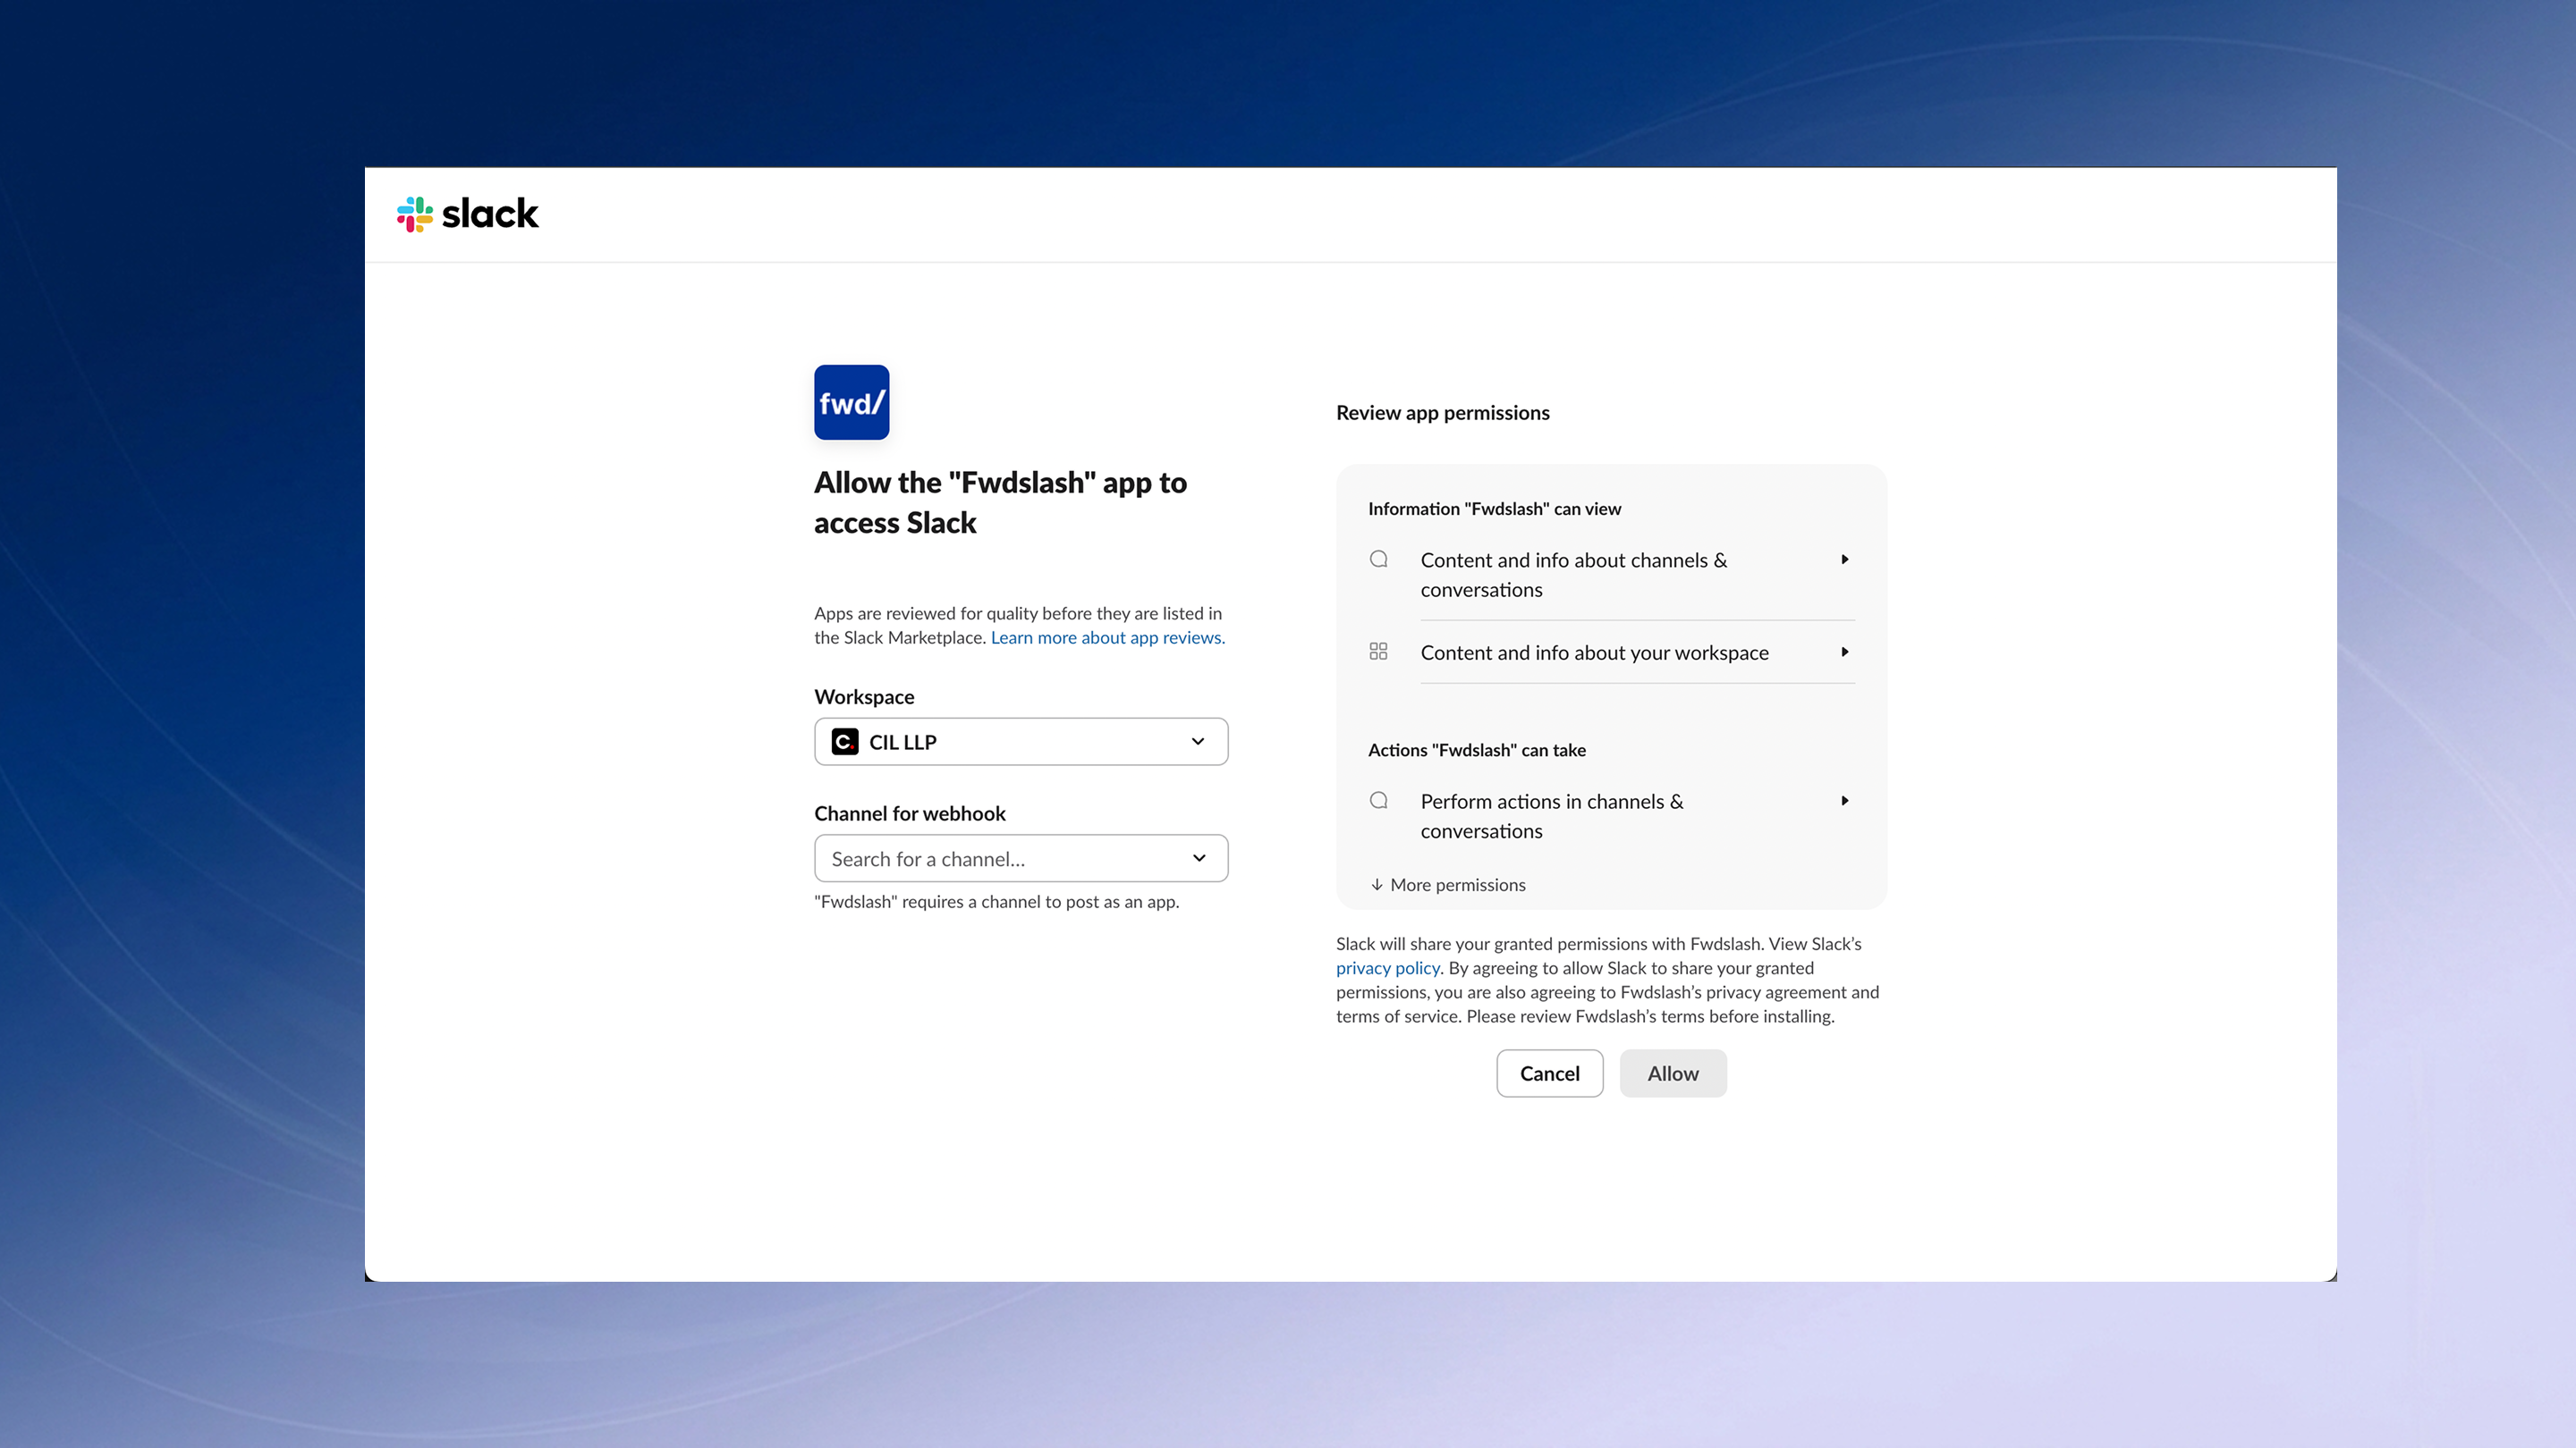Viewport: 2576px width, 1448px height.
Task: Open the Workspace dropdown
Action: (x=1021, y=742)
